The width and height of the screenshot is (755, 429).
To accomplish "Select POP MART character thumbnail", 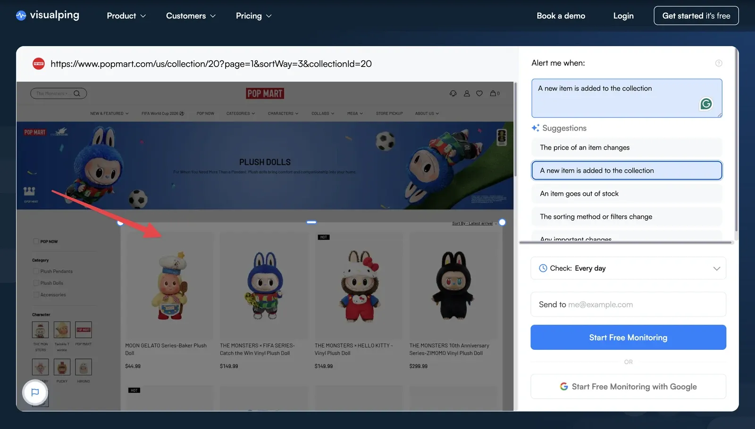I will [x=84, y=330].
